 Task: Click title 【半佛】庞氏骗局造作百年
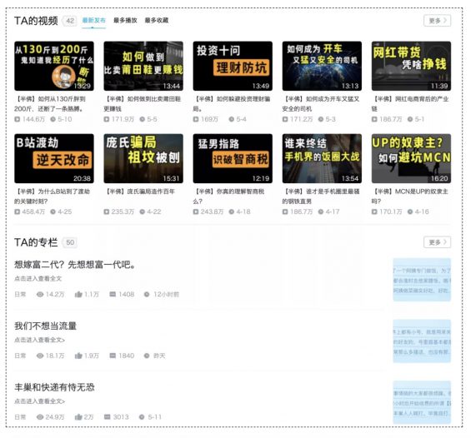139,192
